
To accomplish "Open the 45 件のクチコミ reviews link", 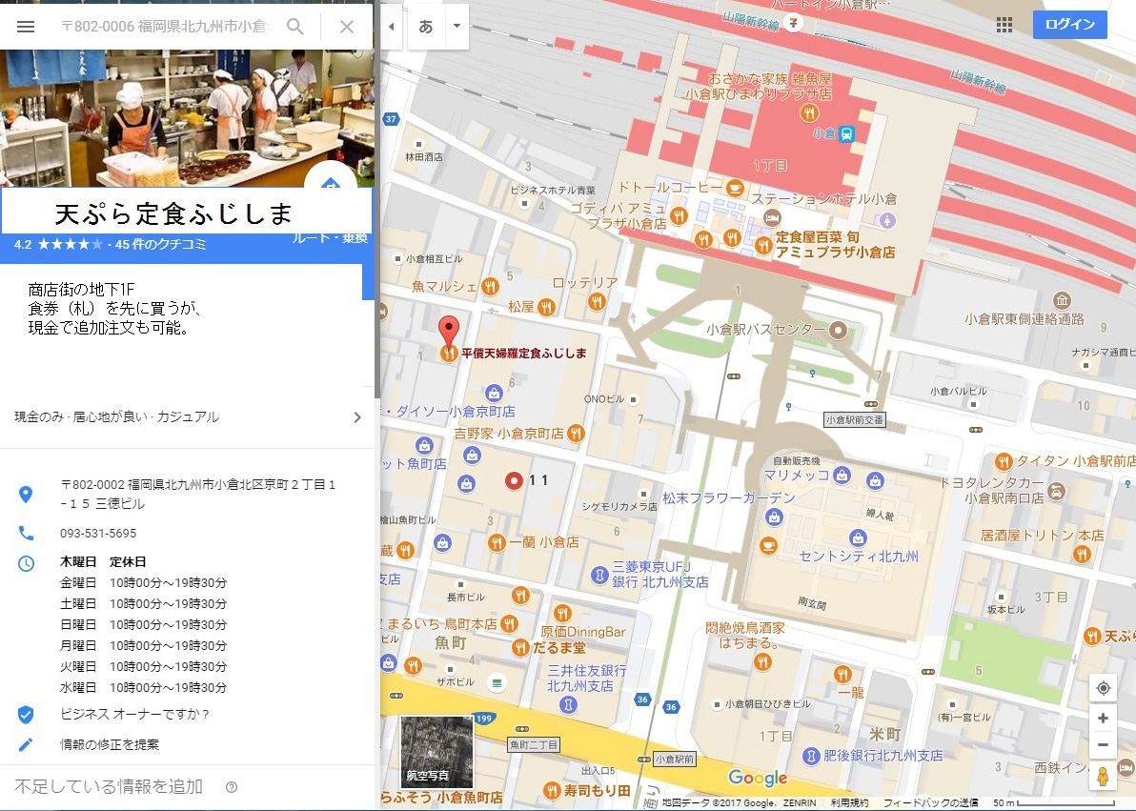I will pyautogui.click(x=159, y=245).
